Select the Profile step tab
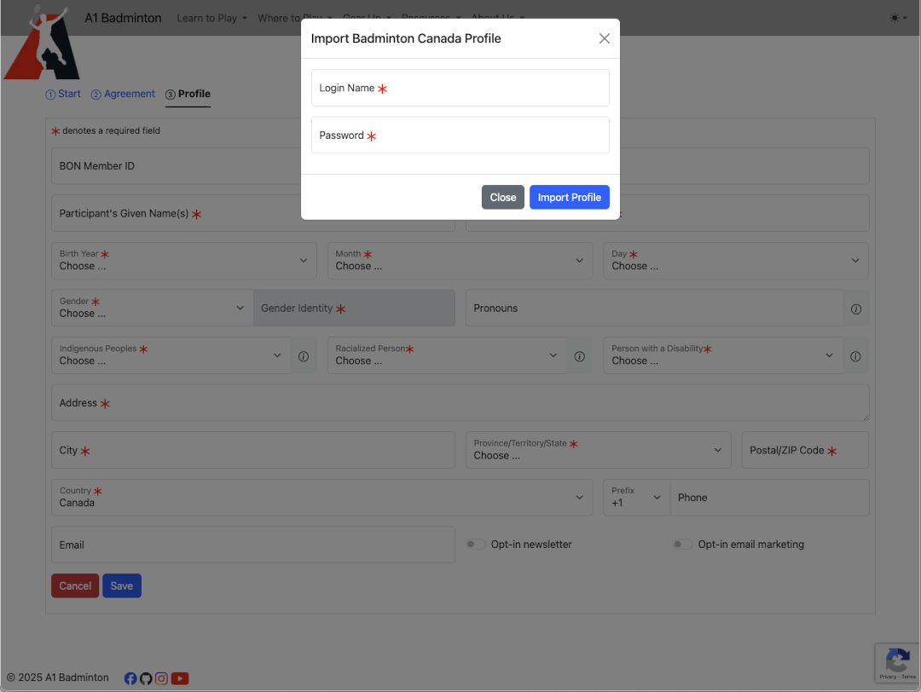921x692 pixels. click(x=188, y=94)
